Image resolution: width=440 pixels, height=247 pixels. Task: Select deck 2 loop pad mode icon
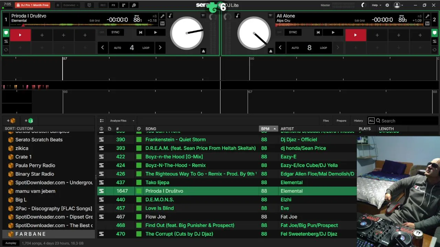[x=435, y=42]
